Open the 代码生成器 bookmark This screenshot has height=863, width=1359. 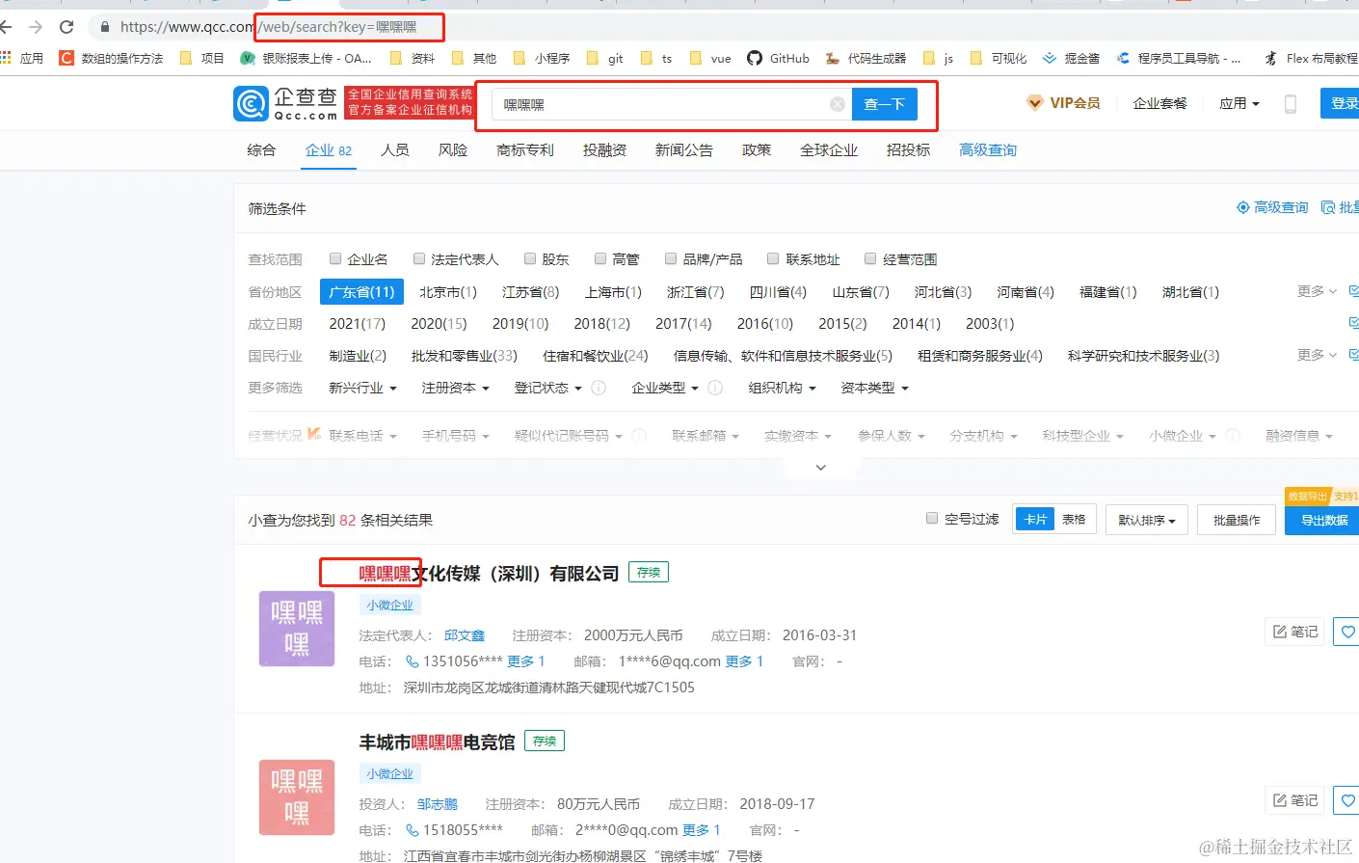866,59
